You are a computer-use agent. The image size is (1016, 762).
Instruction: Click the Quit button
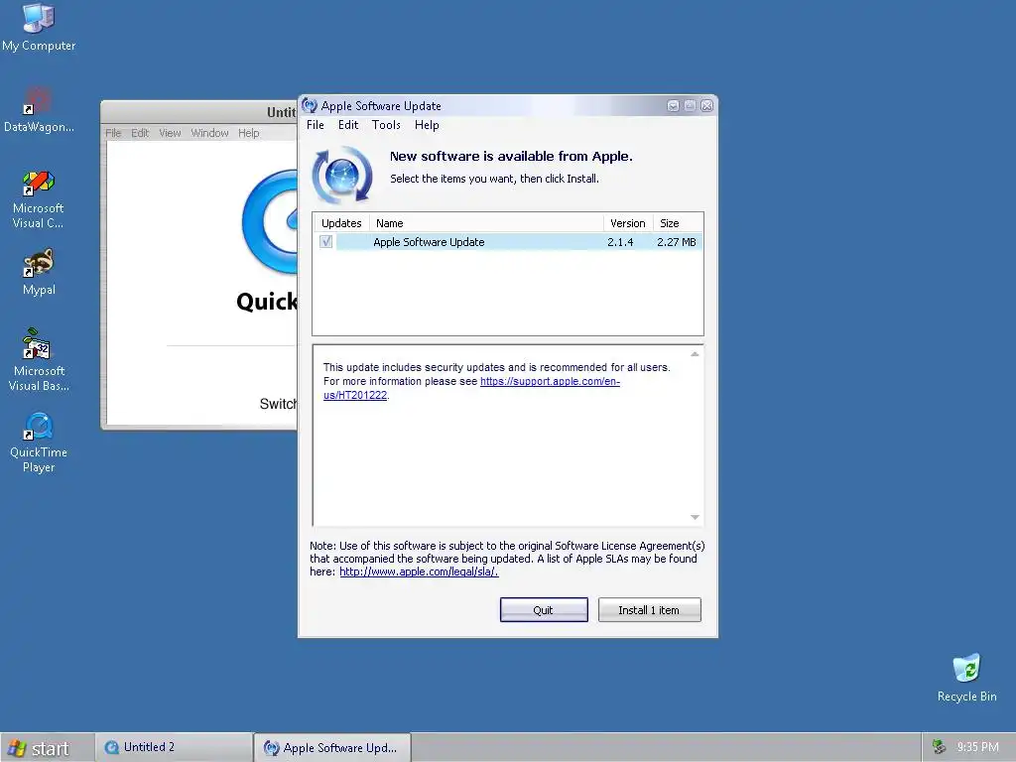coord(544,610)
